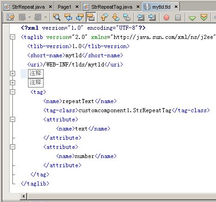Open the Back history dropdown arrow
Image resolution: width=216 pixels, height=202 pixels.
click(x=29, y=17)
